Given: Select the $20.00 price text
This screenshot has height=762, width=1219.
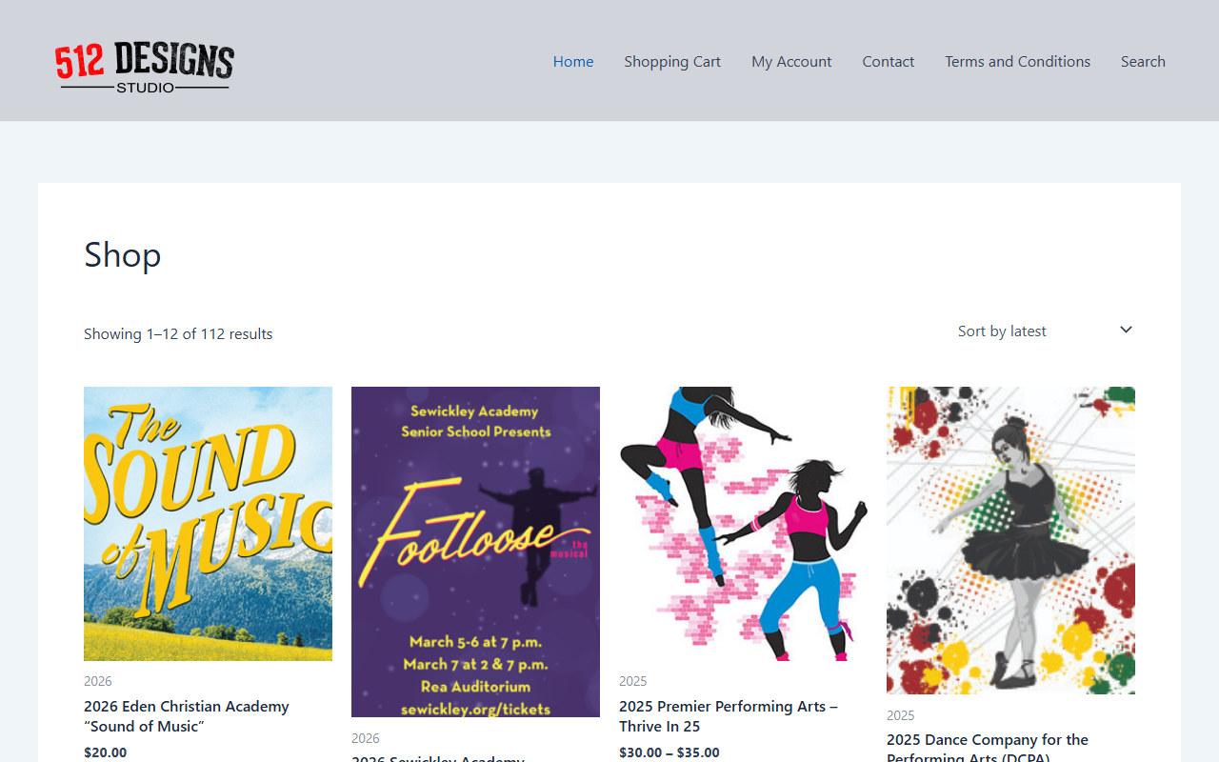Looking at the screenshot, I should [x=105, y=752].
